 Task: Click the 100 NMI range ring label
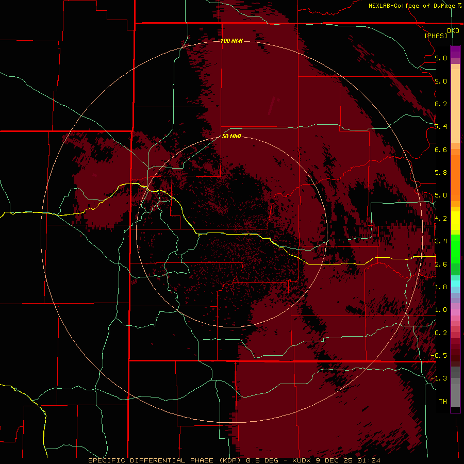[231, 41]
